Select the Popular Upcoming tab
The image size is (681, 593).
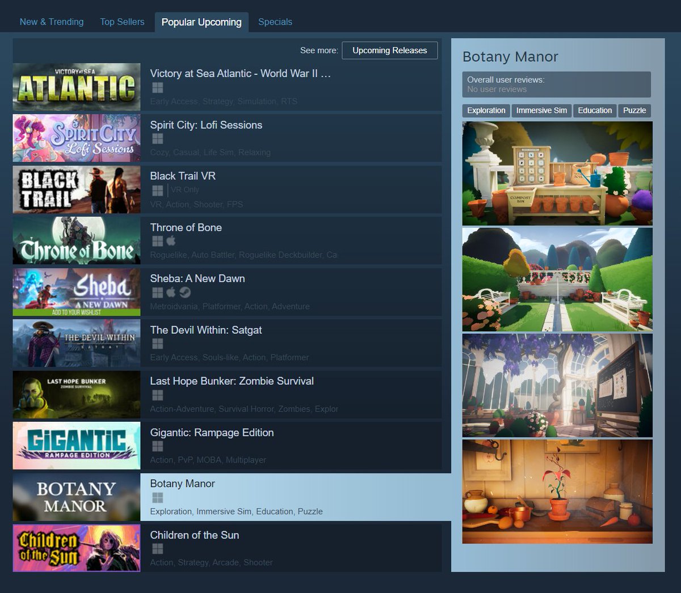click(x=201, y=22)
